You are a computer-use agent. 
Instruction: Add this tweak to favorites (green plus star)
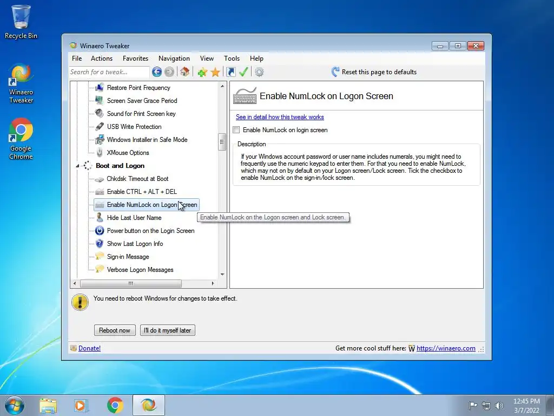[202, 72]
